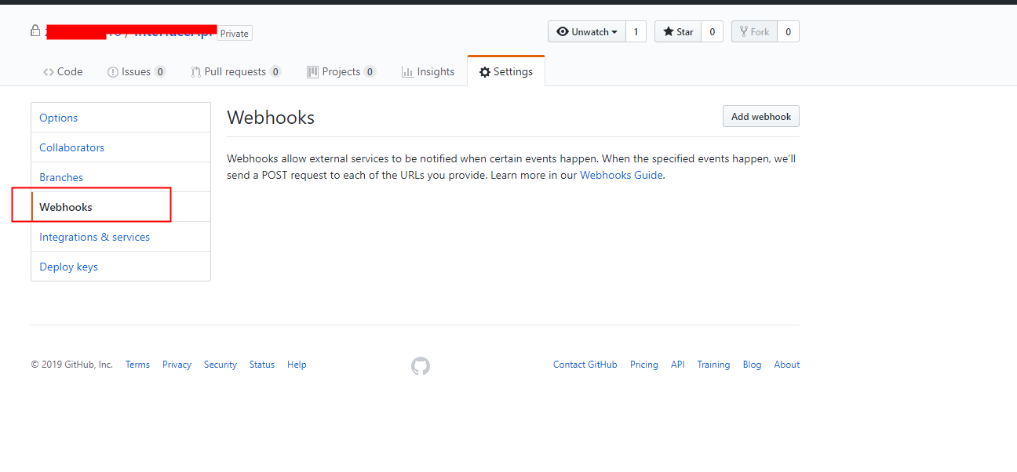The image size is (1017, 472).
Task: Select Collaborators in the settings sidebar
Action: [x=71, y=147]
